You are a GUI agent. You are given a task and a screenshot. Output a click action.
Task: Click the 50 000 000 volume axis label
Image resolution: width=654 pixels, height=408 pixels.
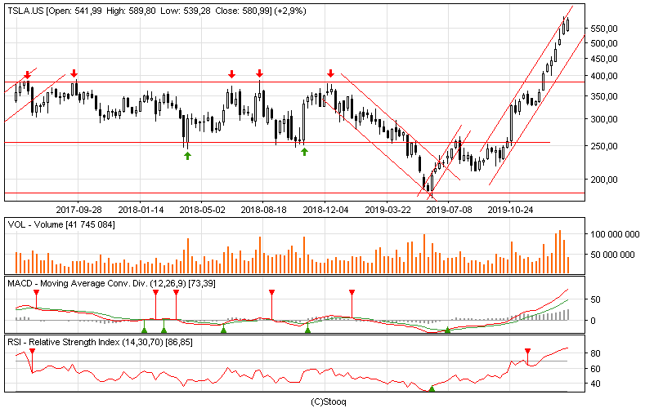click(x=612, y=255)
